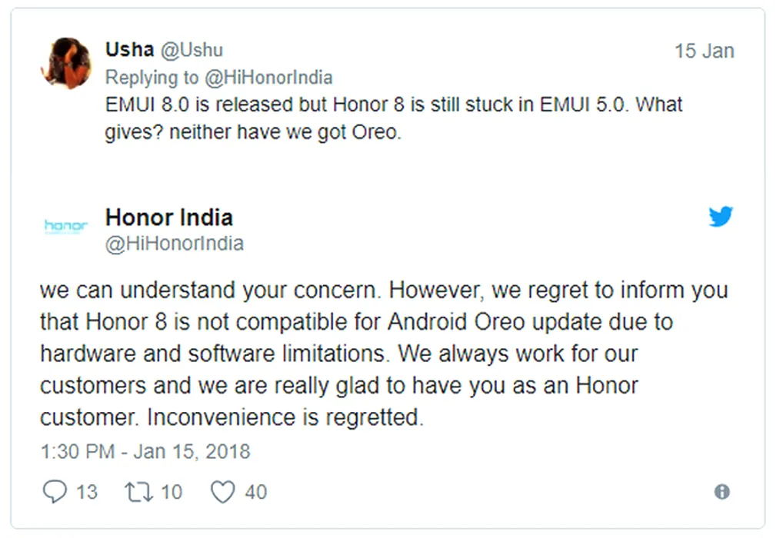Viewport: 783px width, 538px height.
Task: Click @HiHonorIndia in the 'Replying to' line
Action: click(267, 78)
